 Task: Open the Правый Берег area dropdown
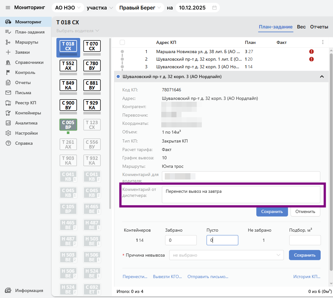[140, 8]
